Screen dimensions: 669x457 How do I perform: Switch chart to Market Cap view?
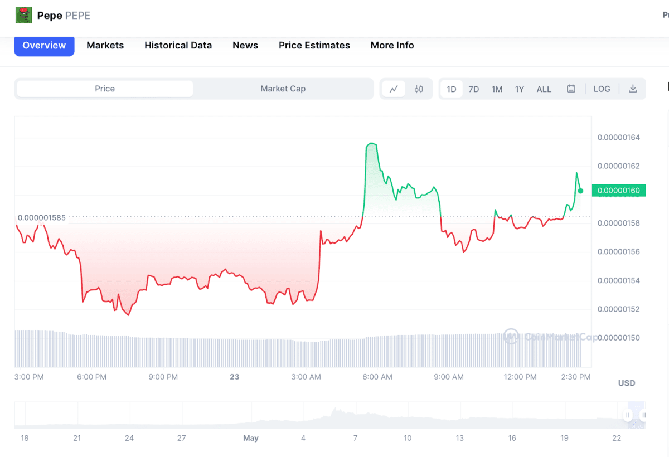click(x=283, y=89)
